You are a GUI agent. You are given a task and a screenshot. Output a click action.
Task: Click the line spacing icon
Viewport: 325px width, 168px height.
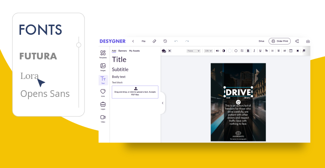(284, 51)
